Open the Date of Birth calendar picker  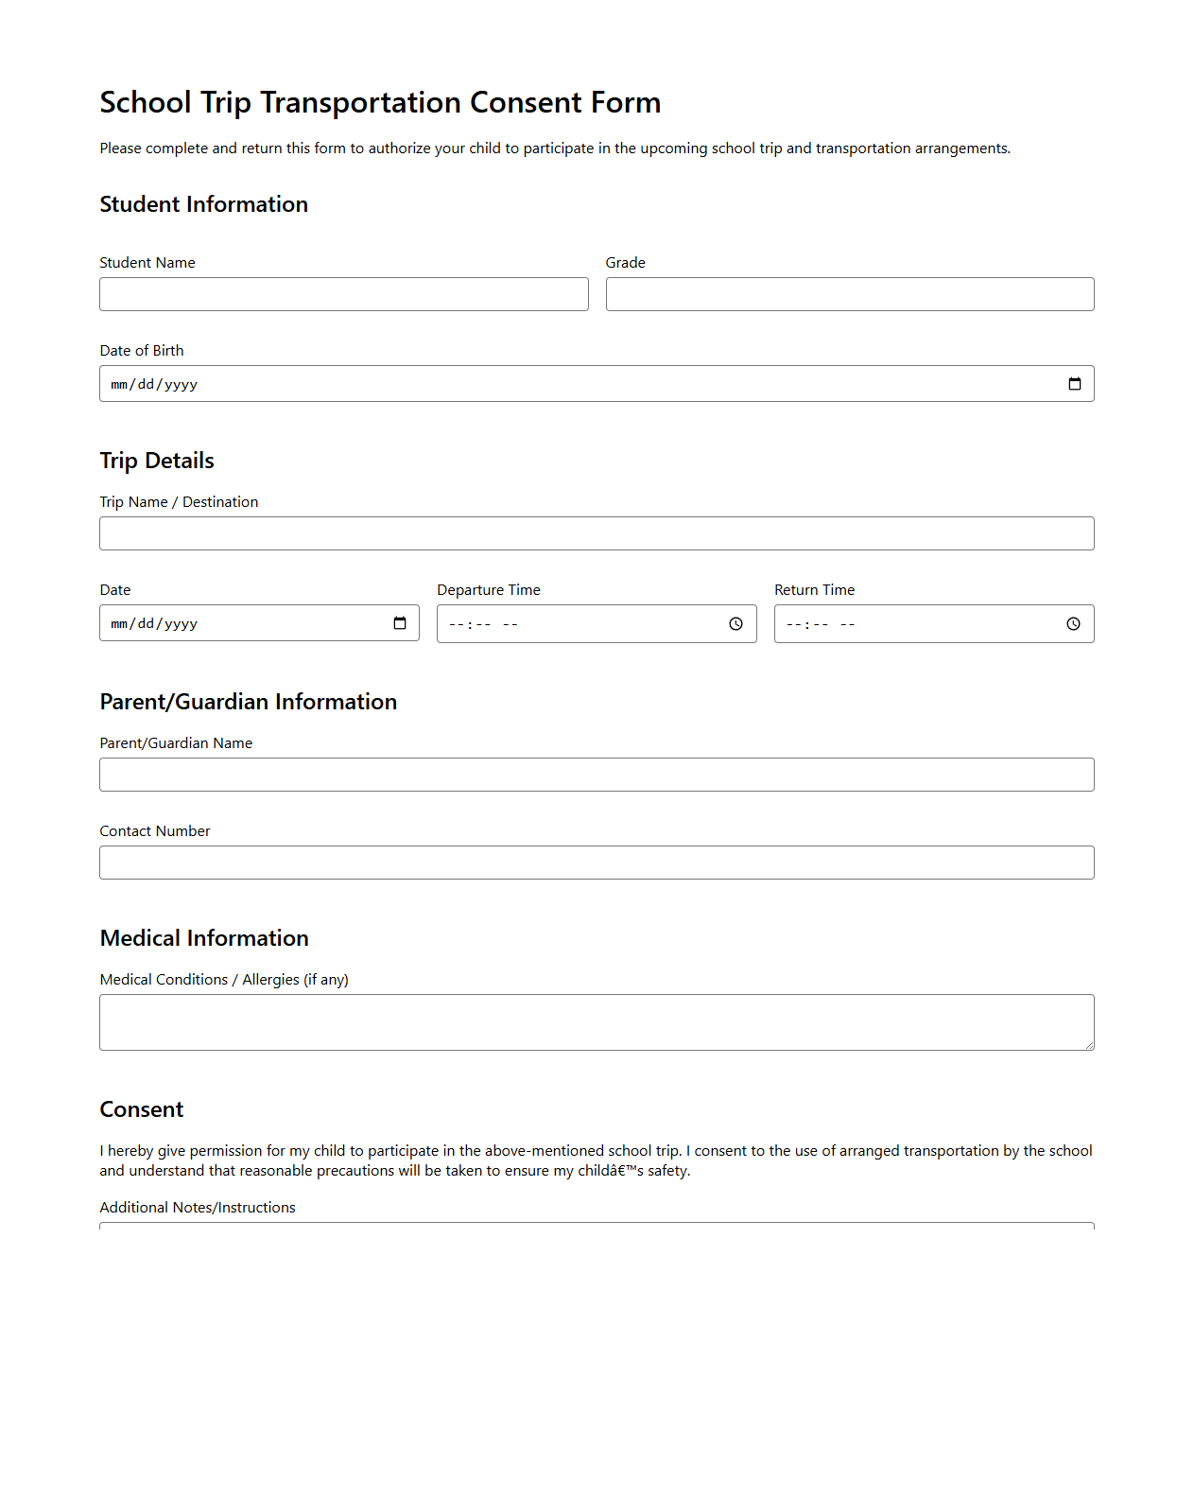click(x=1075, y=383)
